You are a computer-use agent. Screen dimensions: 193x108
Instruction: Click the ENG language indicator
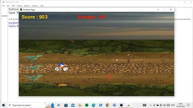pos(173,105)
